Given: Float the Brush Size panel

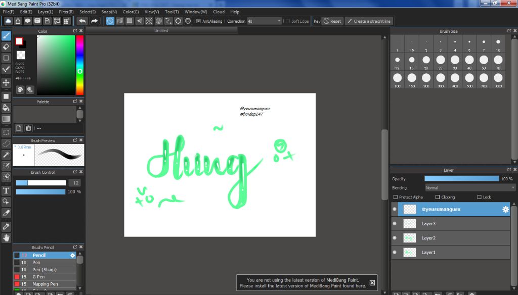Looking at the screenshot, I should tap(509, 31).
